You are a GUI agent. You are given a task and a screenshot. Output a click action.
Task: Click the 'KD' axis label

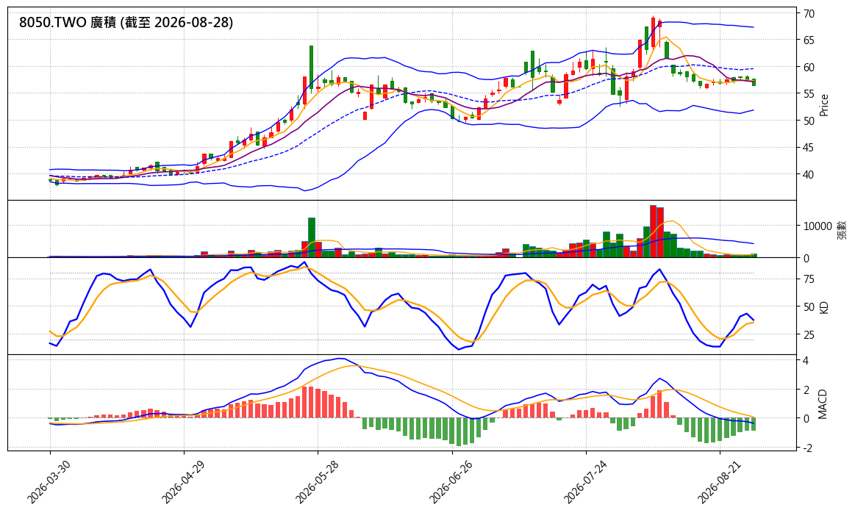[x=824, y=307]
